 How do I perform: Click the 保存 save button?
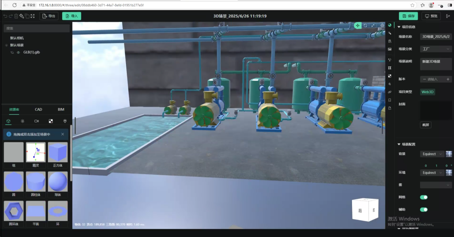408,16
